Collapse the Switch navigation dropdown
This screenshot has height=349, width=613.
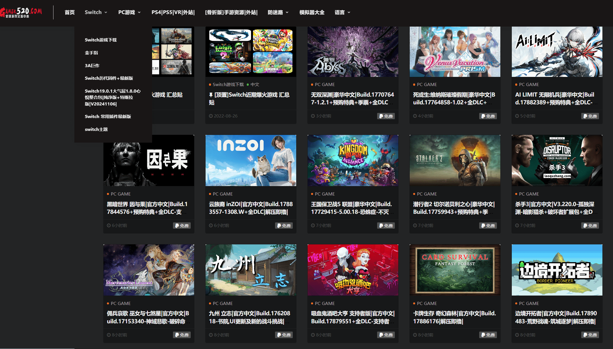click(96, 12)
